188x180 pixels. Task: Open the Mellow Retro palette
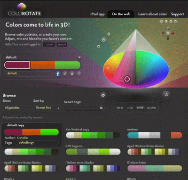(x=155, y=168)
